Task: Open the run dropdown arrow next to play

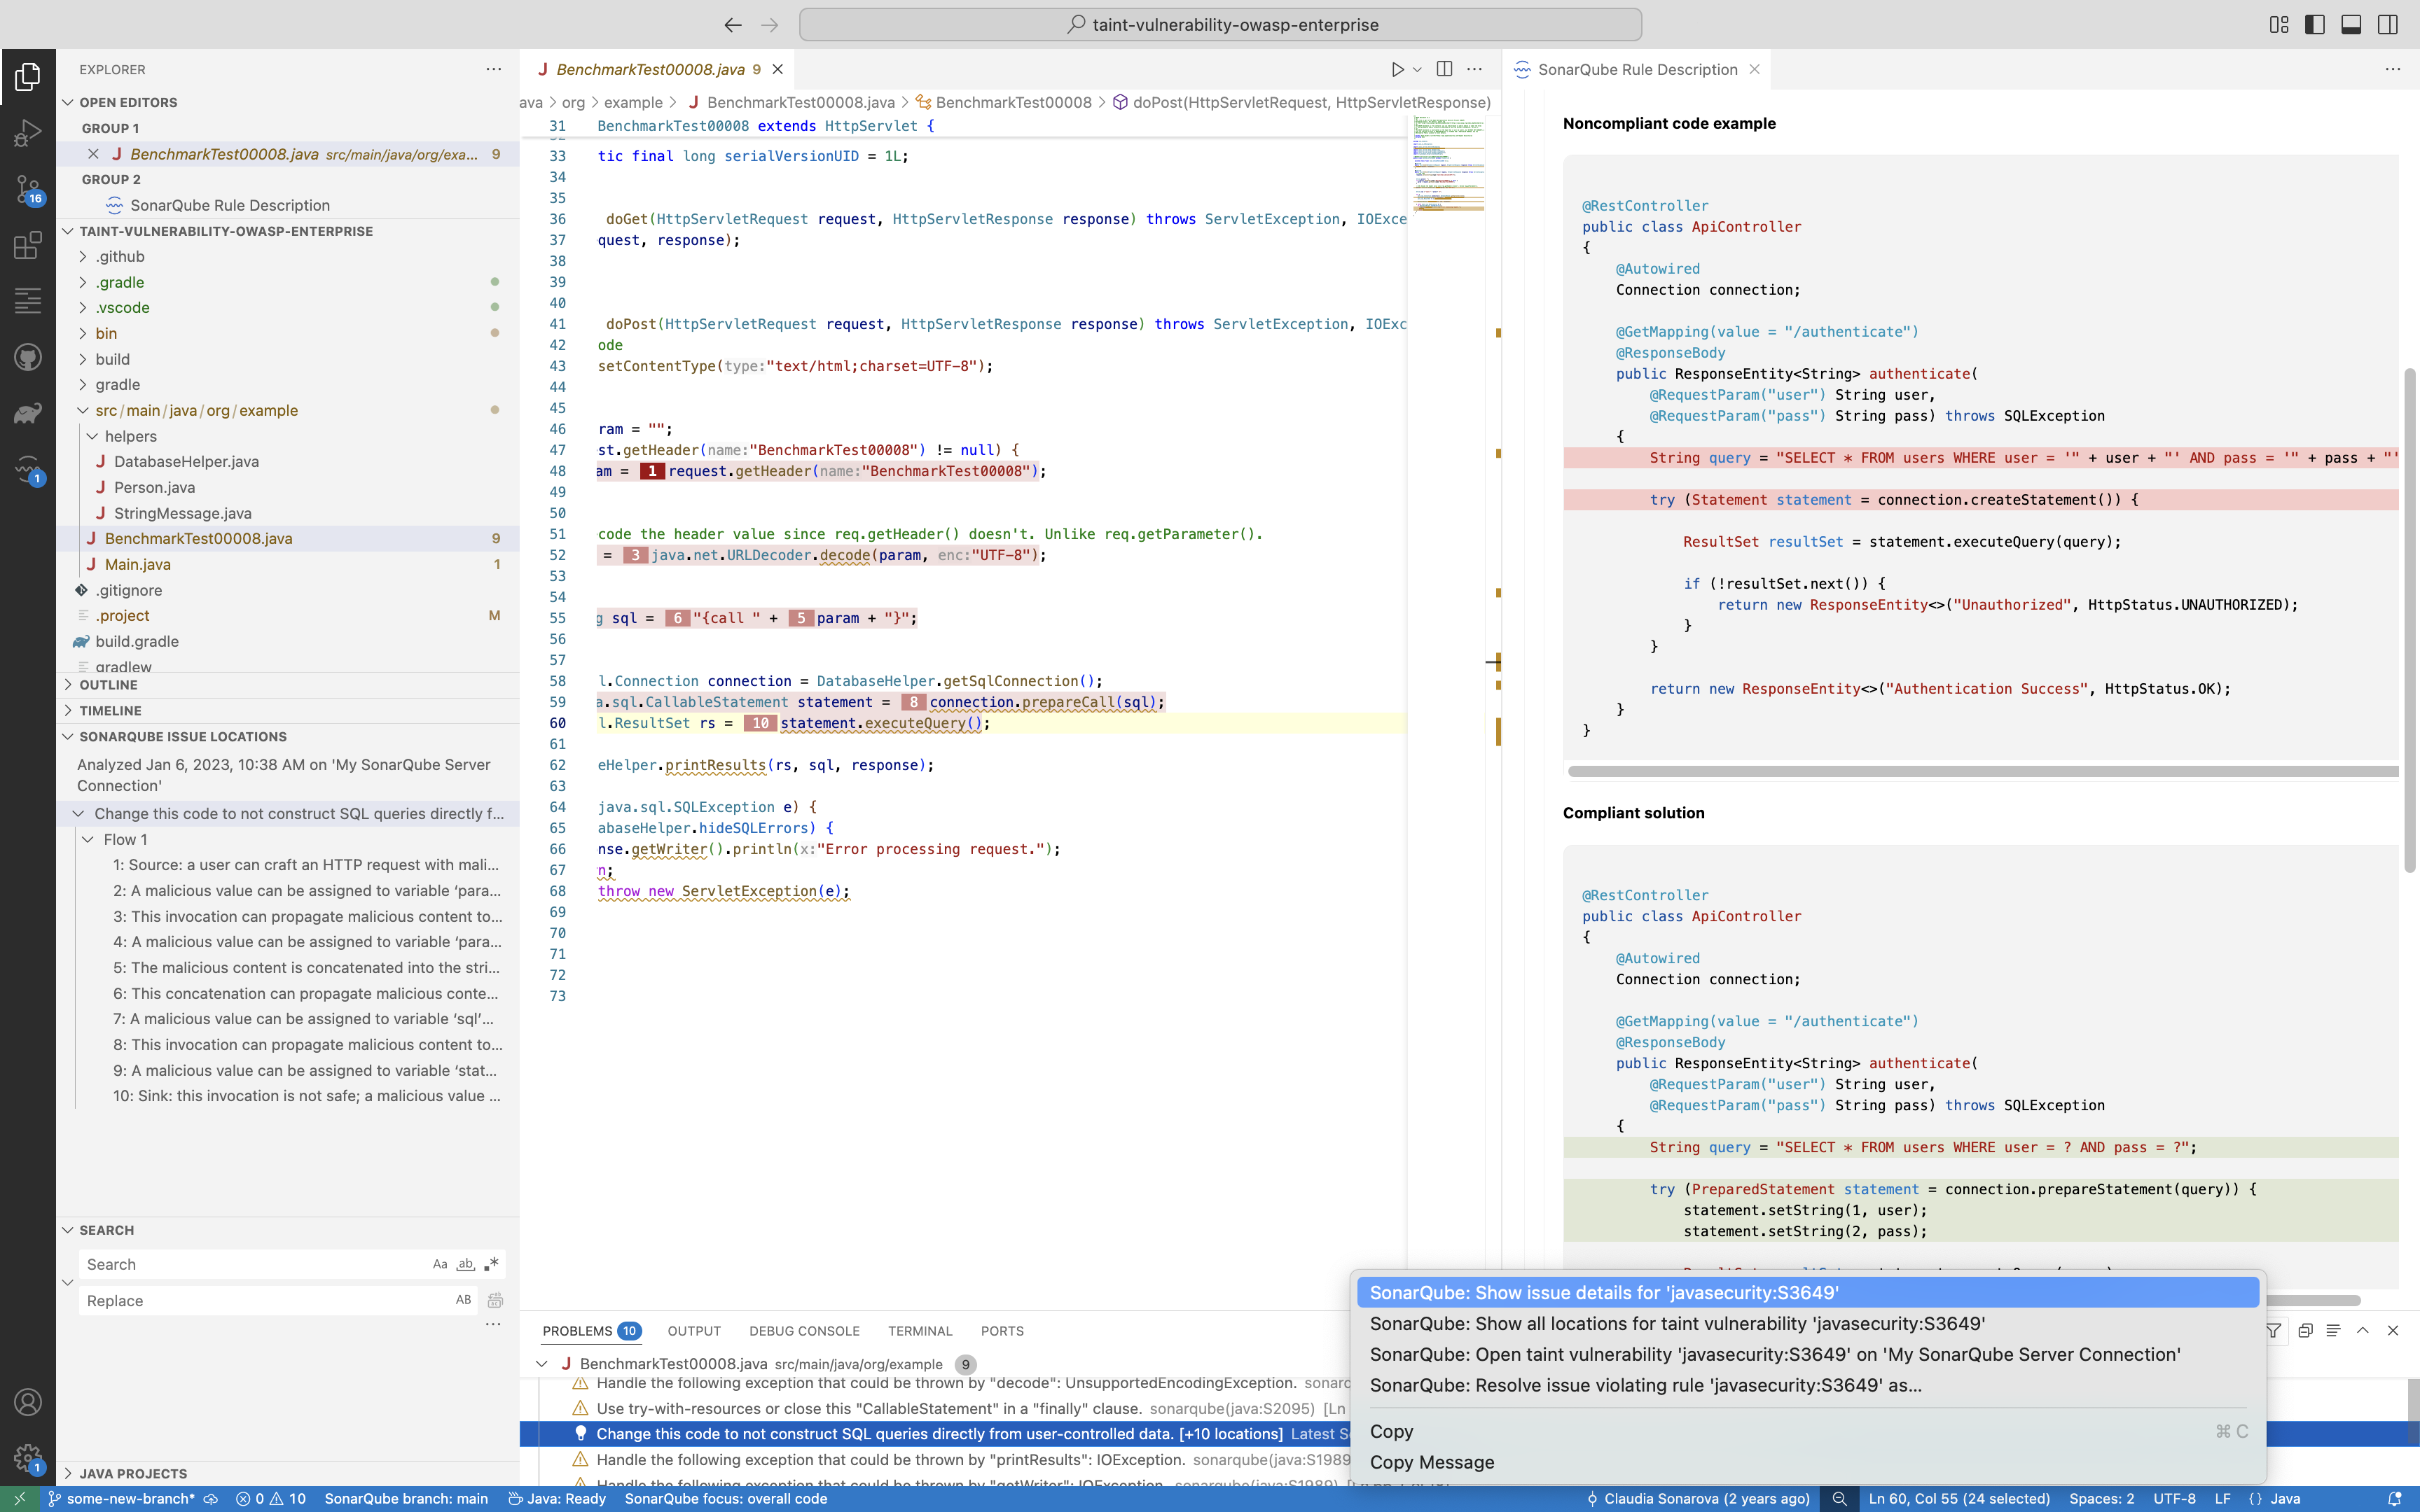Action: click(1418, 69)
